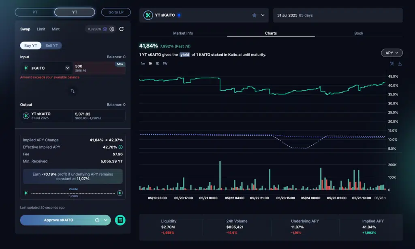Refresh the swap quote

coord(122,29)
